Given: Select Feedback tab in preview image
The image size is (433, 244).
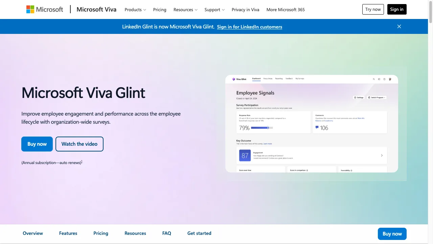Looking at the screenshot, I should [289, 79].
